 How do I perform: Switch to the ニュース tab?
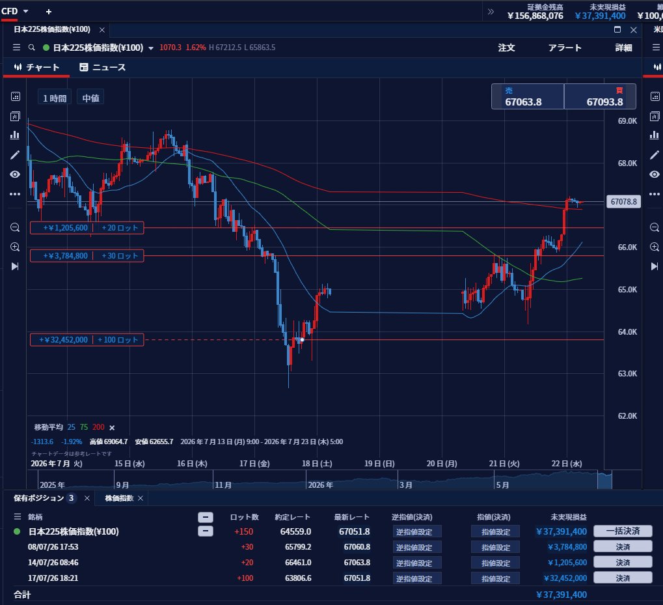pos(103,67)
